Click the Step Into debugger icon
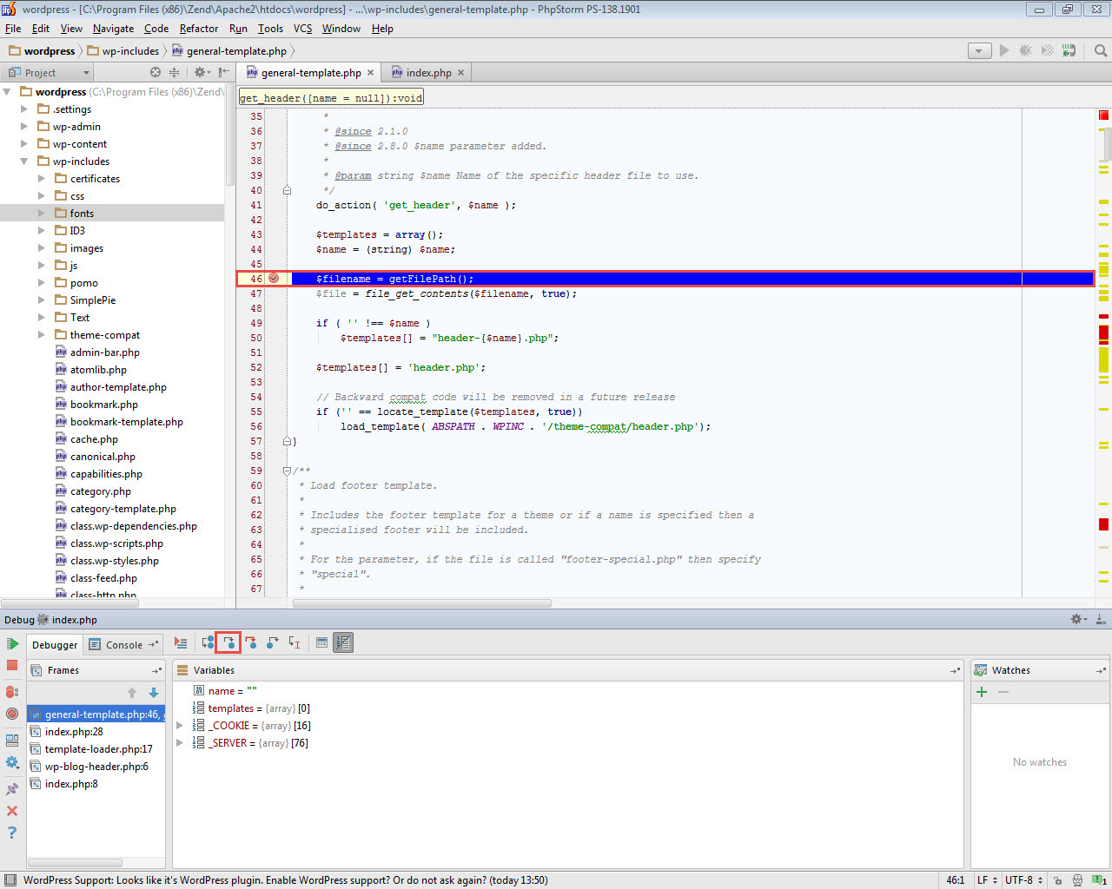1112x889 pixels. click(228, 643)
